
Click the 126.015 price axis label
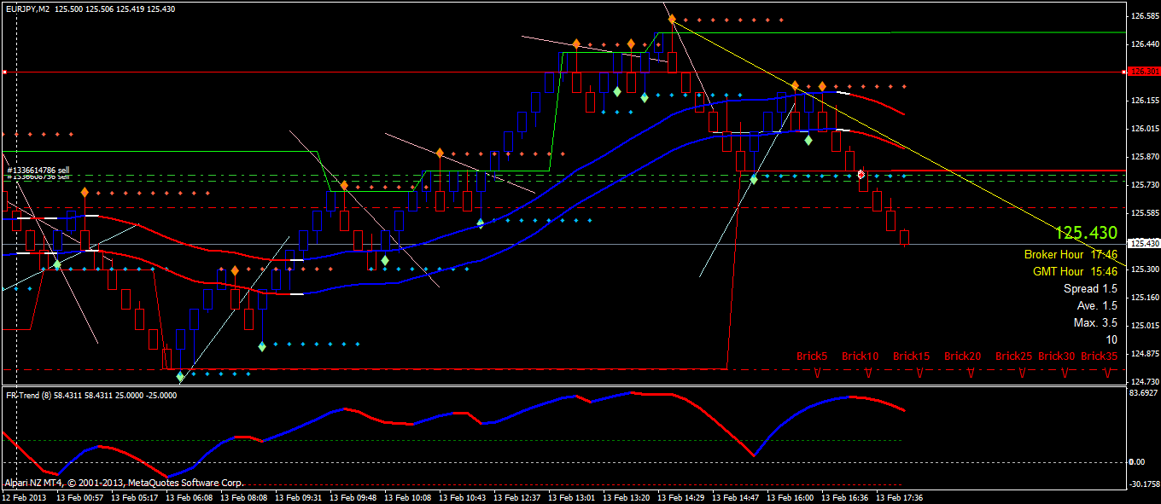point(1145,129)
